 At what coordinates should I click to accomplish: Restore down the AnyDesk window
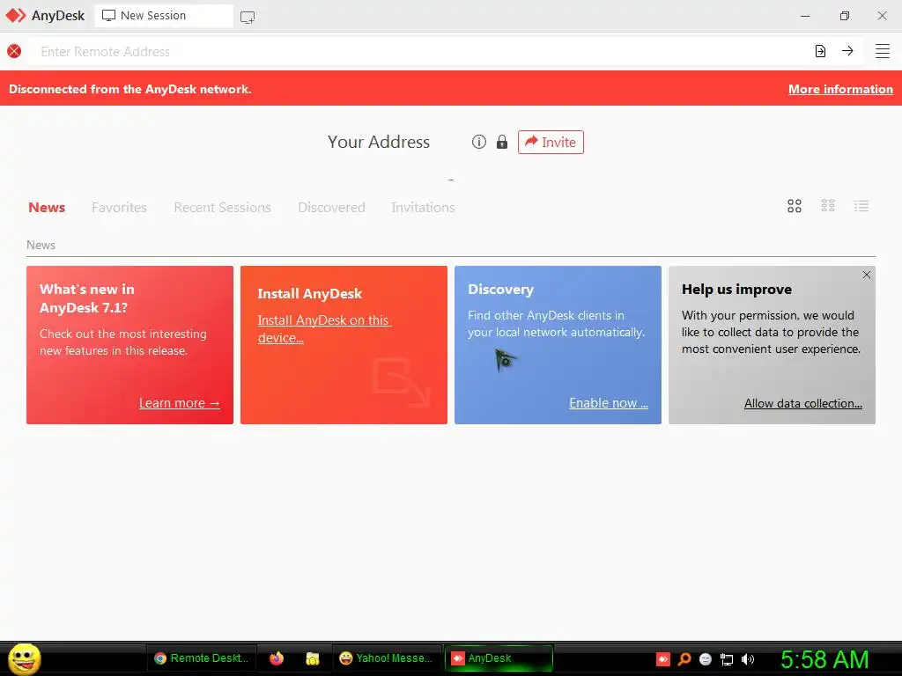[844, 16]
